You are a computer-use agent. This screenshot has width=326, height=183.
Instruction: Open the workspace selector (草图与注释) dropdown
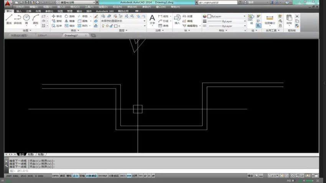point(76,2)
